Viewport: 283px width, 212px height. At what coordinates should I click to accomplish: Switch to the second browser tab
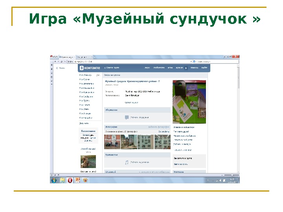(84, 57)
